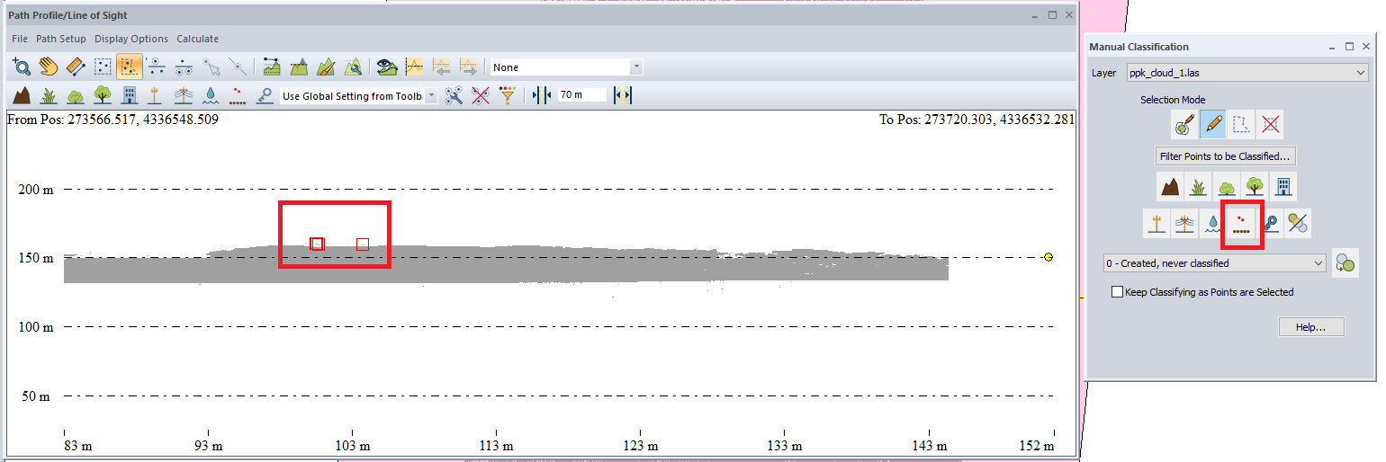
Task: Click apply classification icon beside class dropdown
Action: coord(1345,263)
